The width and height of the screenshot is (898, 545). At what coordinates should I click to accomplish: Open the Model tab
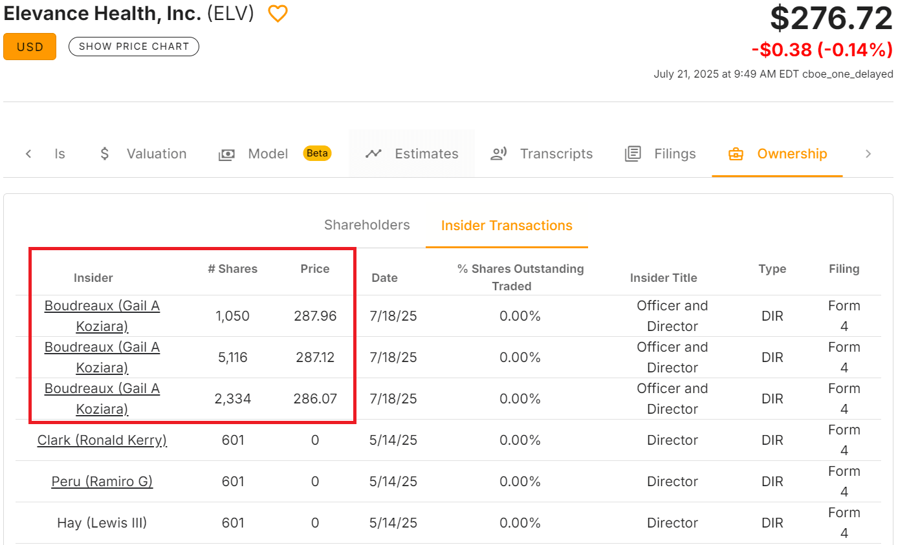275,154
